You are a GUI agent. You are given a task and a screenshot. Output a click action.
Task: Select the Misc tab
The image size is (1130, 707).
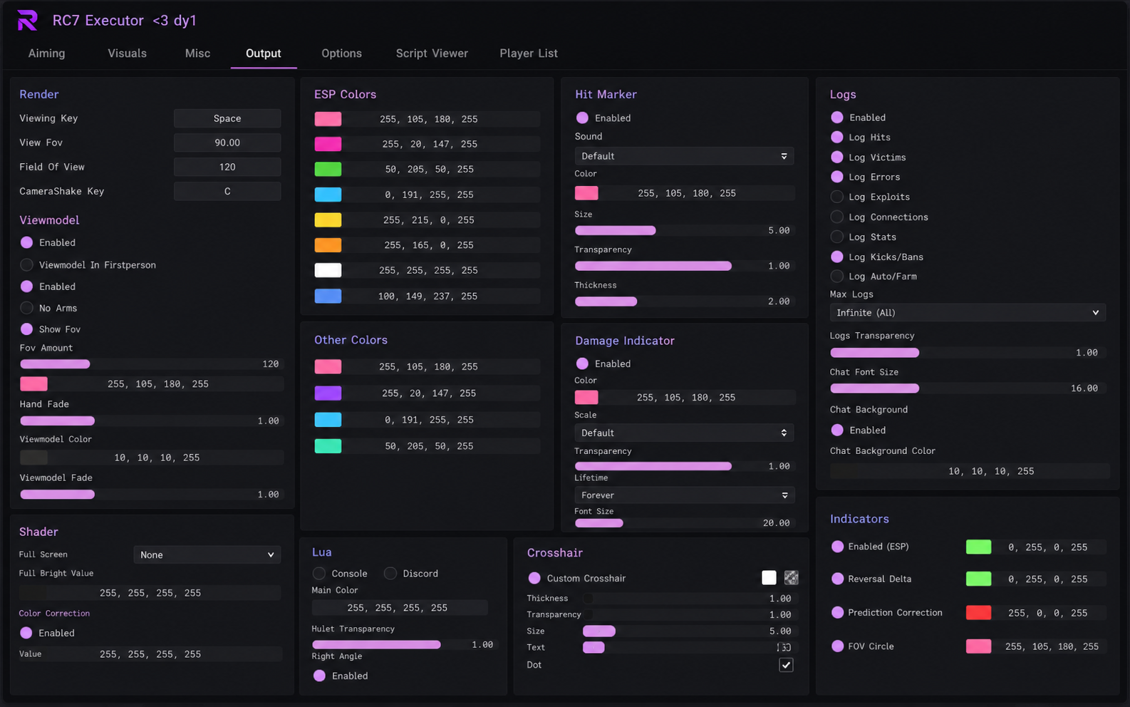pyautogui.click(x=197, y=53)
